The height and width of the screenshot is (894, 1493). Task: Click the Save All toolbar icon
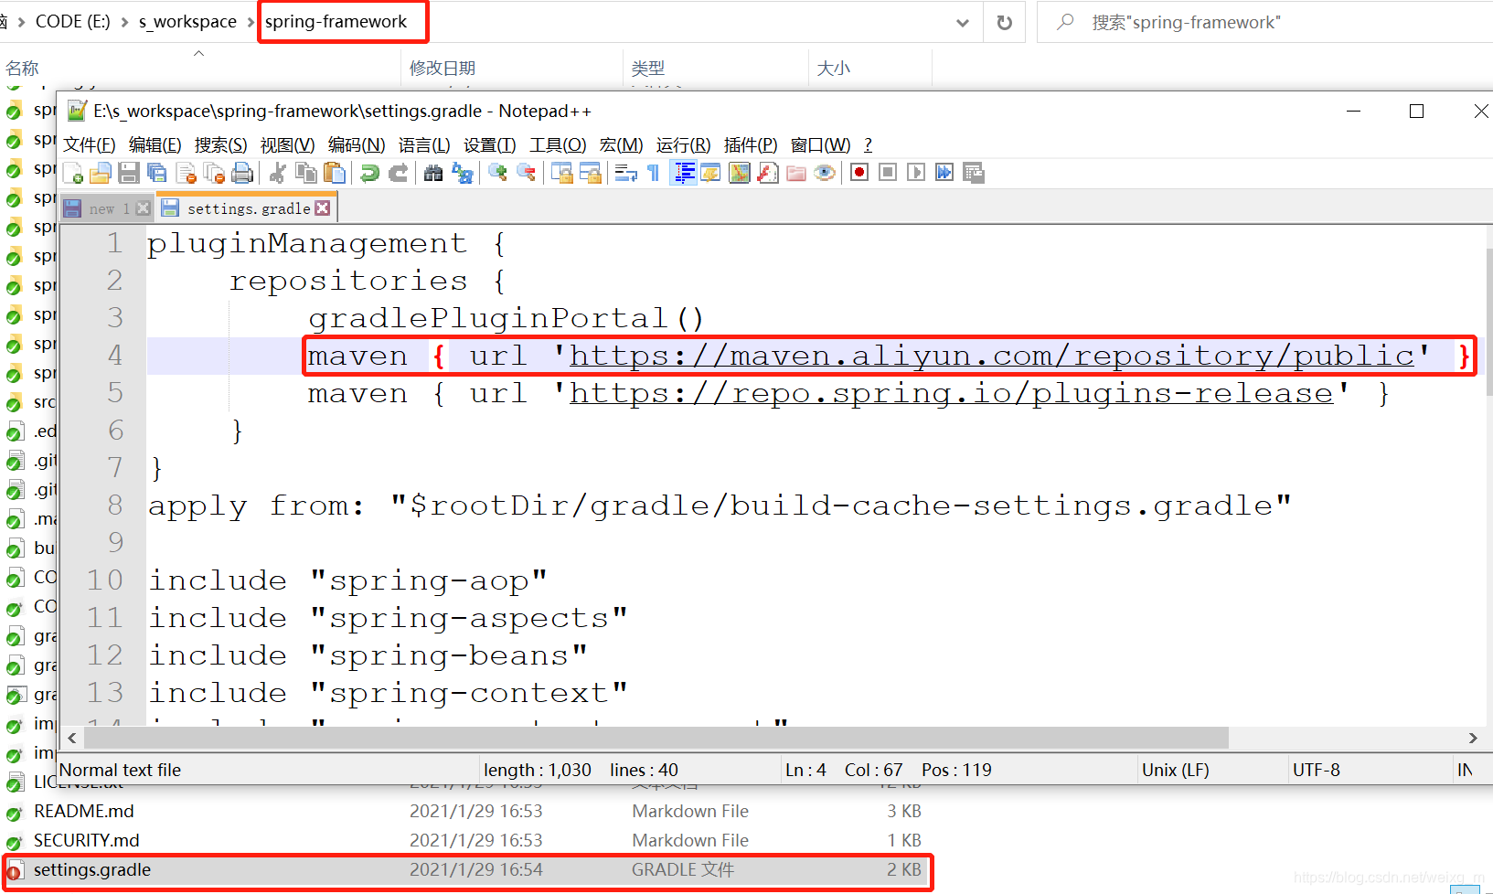point(157,173)
